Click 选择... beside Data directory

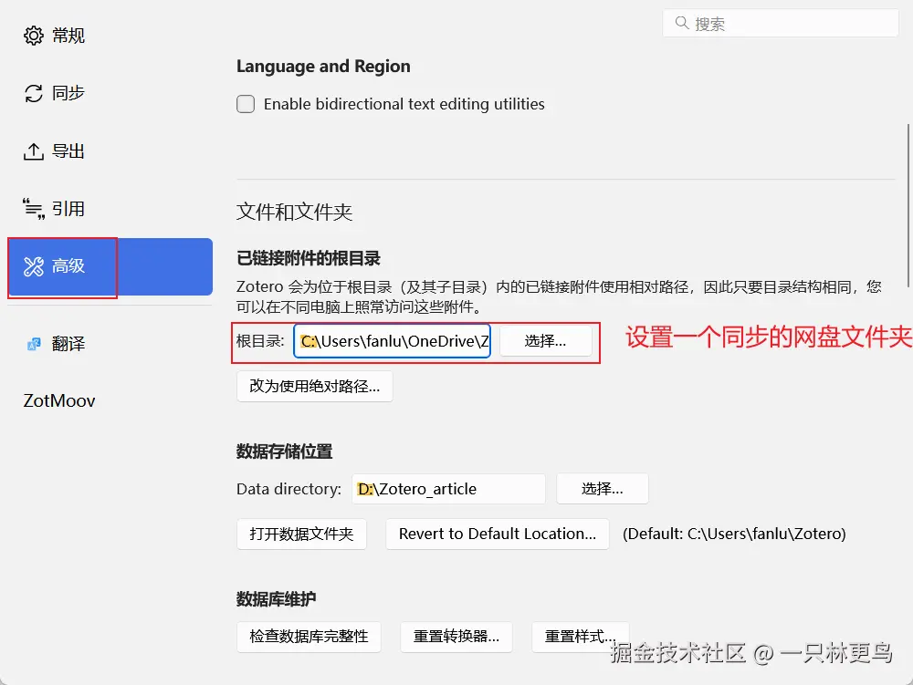[x=602, y=489]
